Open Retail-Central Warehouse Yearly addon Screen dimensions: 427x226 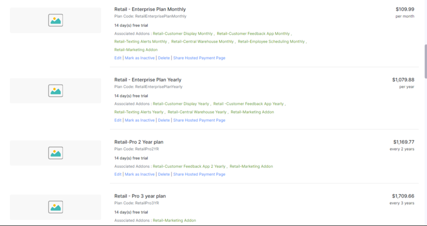pos(197,112)
